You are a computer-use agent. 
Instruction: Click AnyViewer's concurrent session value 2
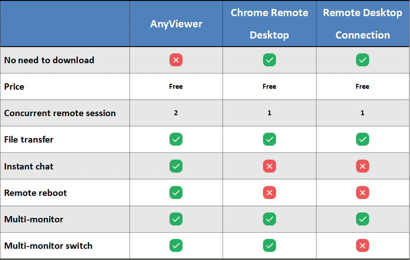point(176,113)
